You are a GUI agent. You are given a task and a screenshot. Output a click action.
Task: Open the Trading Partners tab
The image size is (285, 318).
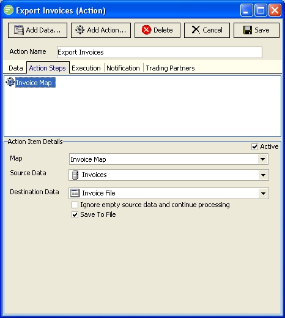click(170, 68)
